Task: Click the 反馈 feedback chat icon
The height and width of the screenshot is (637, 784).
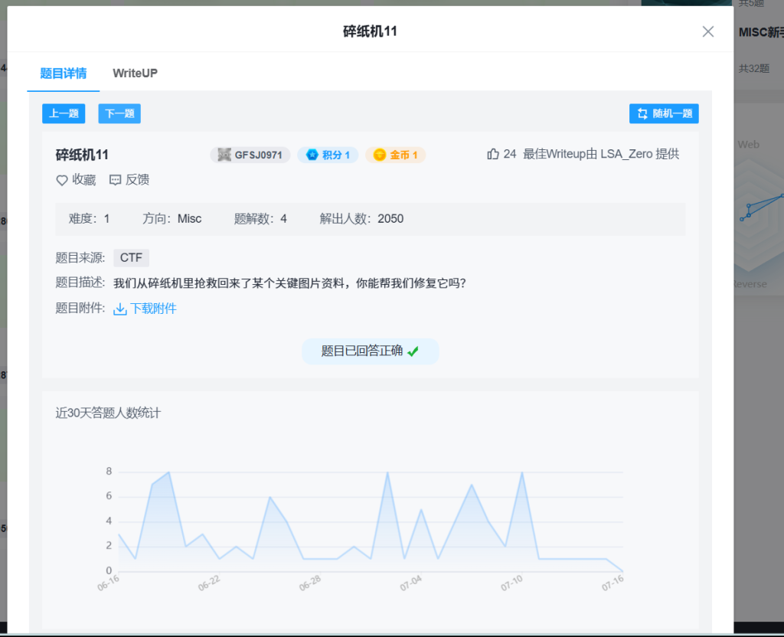Action: click(x=116, y=181)
